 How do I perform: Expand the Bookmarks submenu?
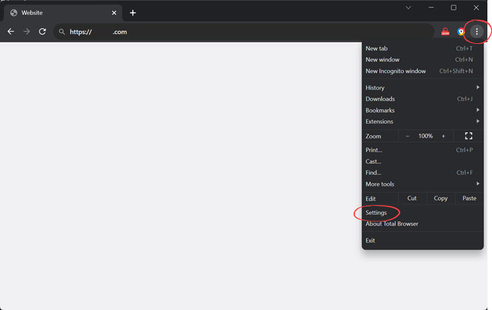click(x=422, y=110)
